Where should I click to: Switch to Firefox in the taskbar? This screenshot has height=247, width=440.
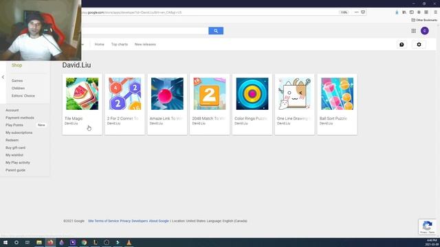[50, 242]
